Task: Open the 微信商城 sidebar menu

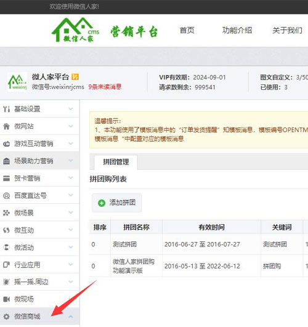Action: pos(39,317)
